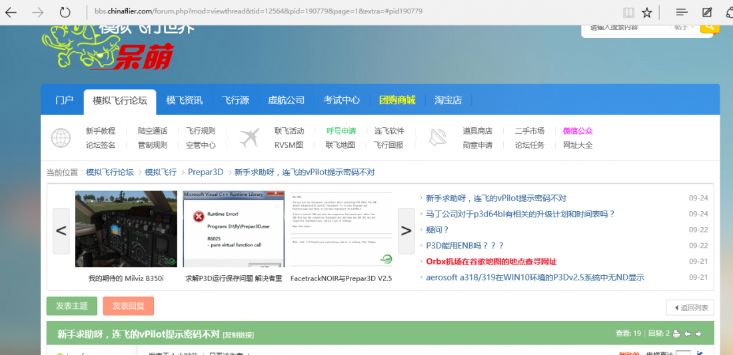This screenshot has height=355, width=733.
Task: Open reading view book icon
Action: click(x=629, y=13)
